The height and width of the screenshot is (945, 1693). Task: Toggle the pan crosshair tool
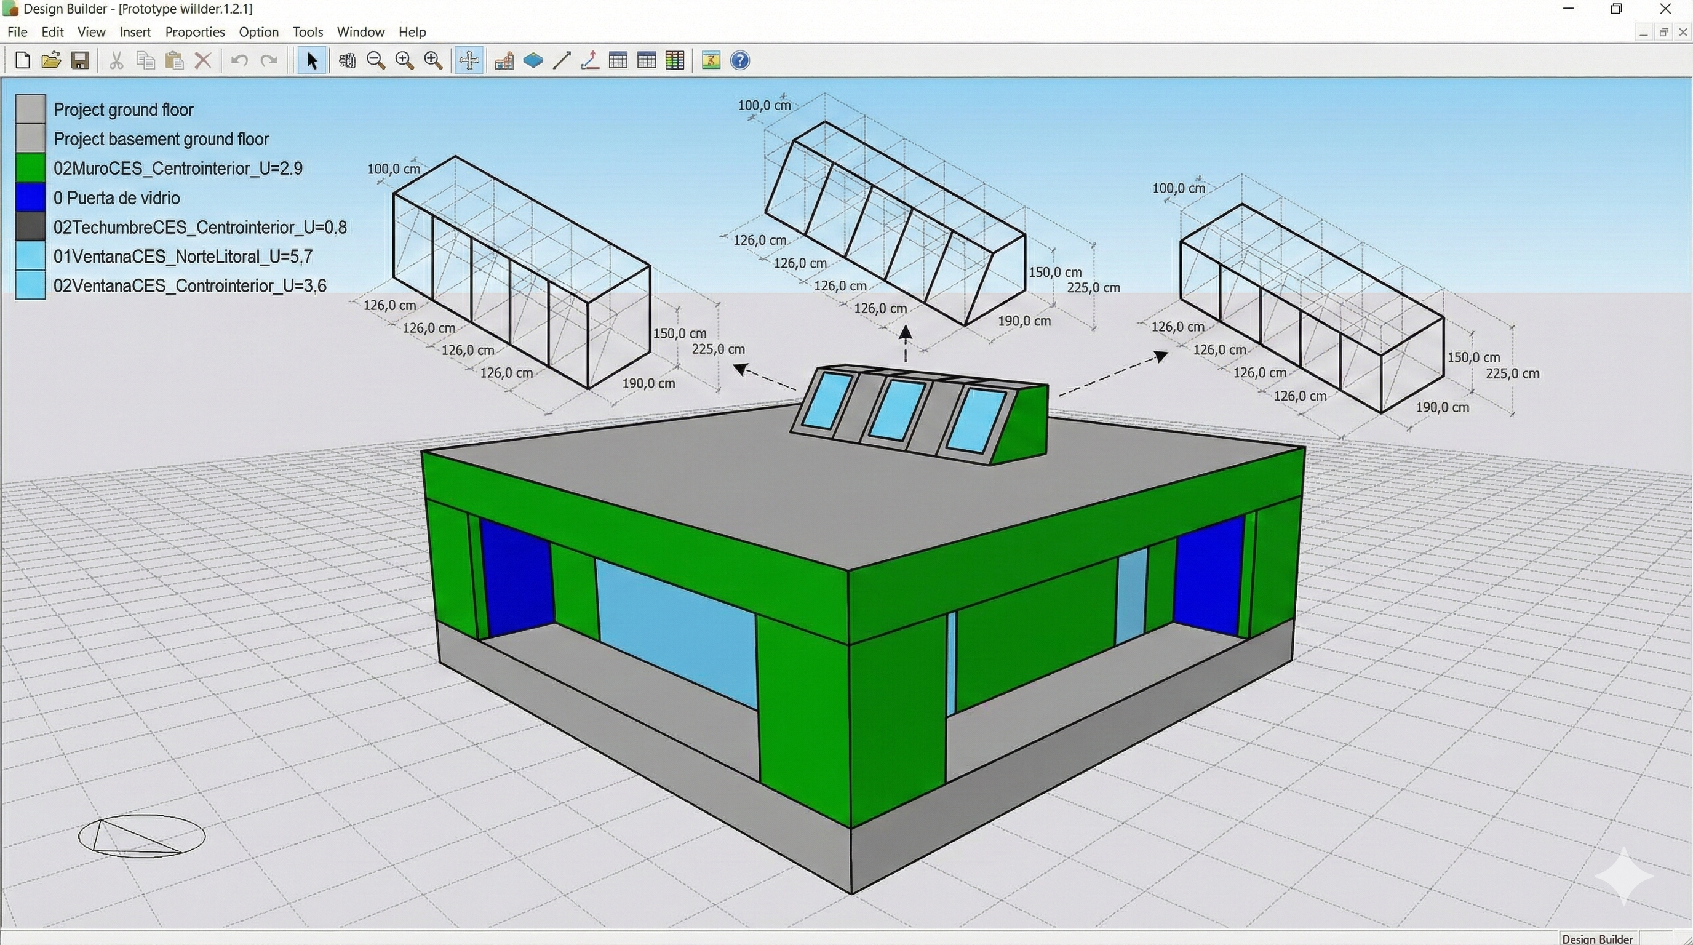[469, 60]
